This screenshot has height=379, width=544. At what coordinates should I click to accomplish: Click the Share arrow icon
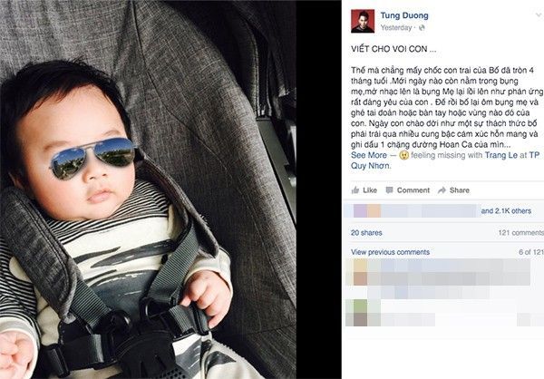pyautogui.click(x=442, y=190)
